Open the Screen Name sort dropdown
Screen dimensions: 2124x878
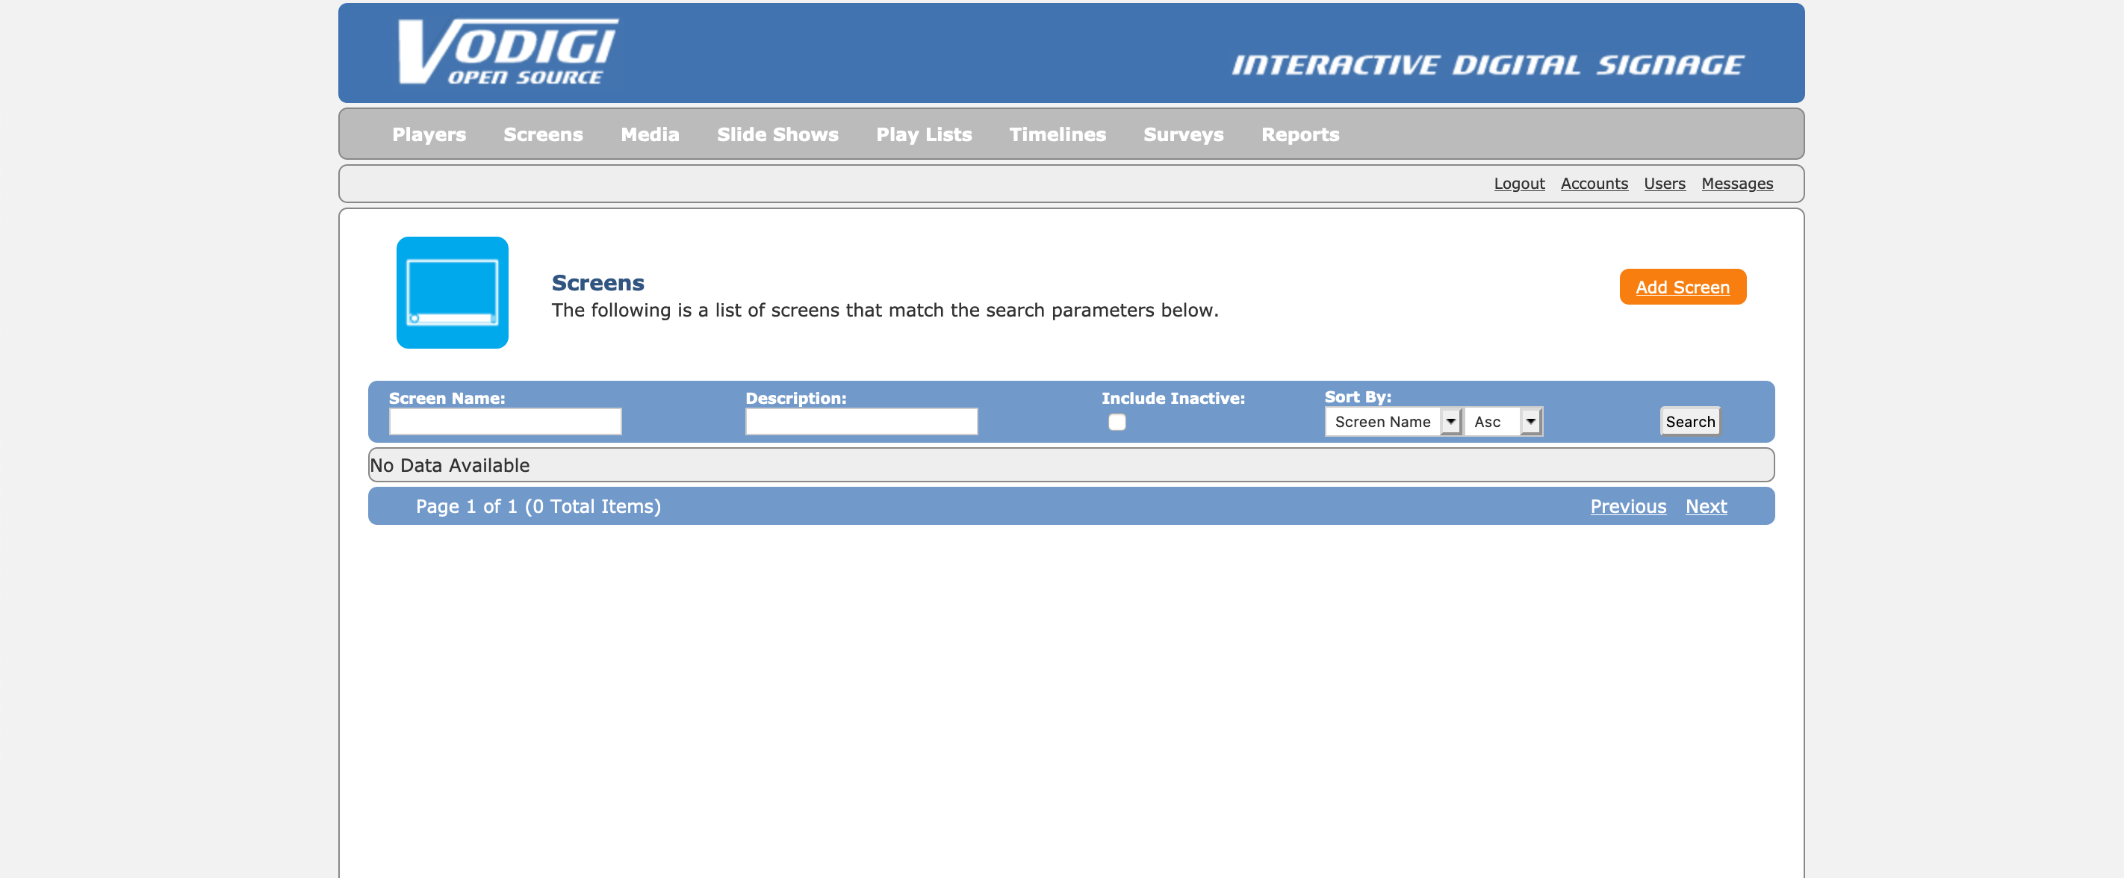pos(1393,421)
